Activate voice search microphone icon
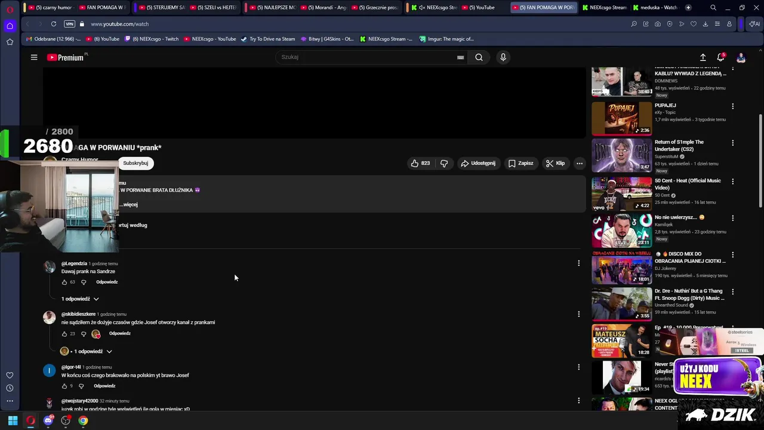The image size is (764, 430). click(x=503, y=57)
